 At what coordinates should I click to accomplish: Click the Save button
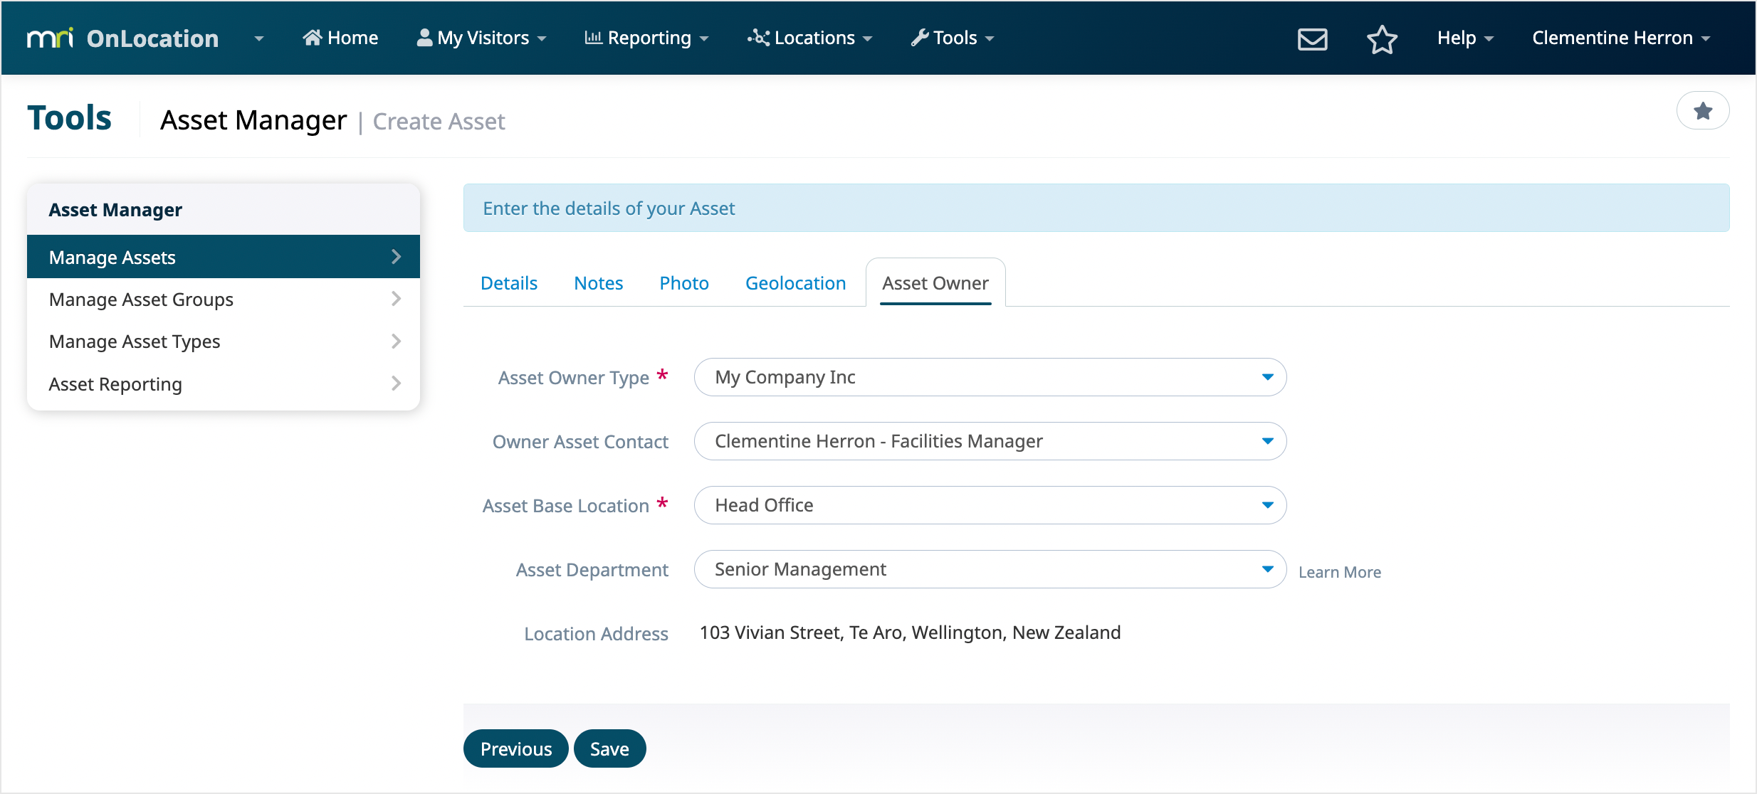610,748
